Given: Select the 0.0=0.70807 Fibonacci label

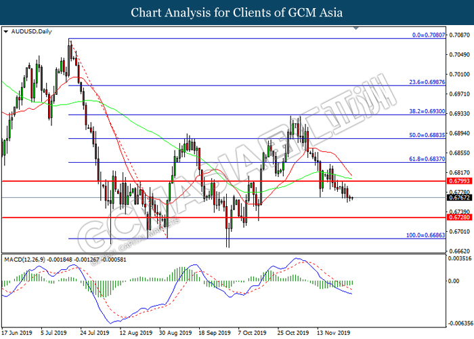Looking at the screenshot, I should (x=429, y=35).
